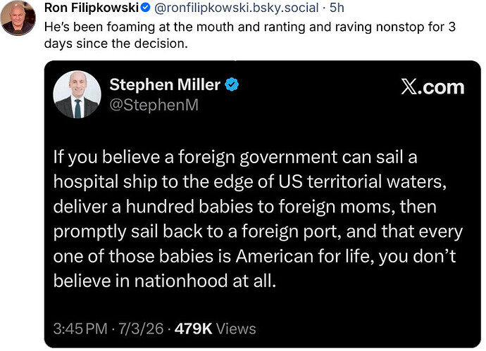Click Ron Filipkowski's blue verified badge
Image resolution: width=486 pixels, height=351 pixels.
146,8
